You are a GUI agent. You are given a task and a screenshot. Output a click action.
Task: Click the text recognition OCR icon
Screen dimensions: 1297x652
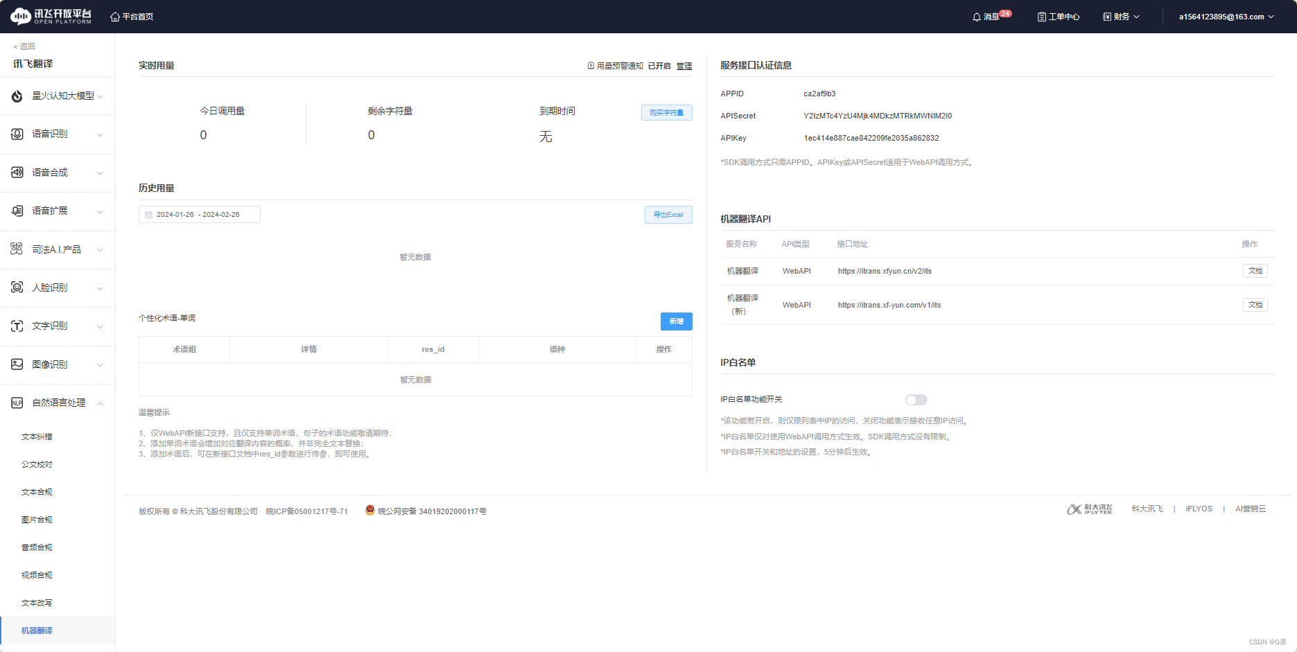17,326
